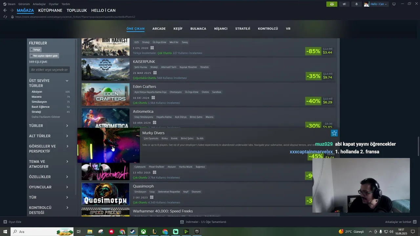Open downloads status icon in footer
The width and height of the screenshot is (420, 236).
click(x=182, y=222)
